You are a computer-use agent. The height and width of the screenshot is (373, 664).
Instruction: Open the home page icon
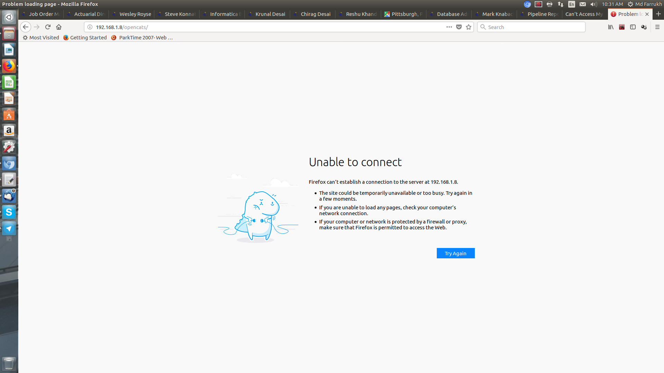coord(59,27)
